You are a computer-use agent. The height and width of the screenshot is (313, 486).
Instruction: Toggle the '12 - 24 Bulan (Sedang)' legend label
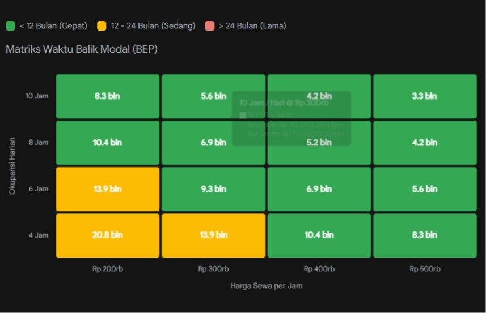pyautogui.click(x=153, y=25)
